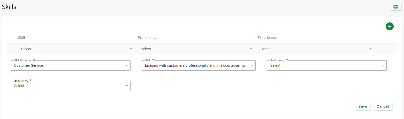Click the green plus add skill button
Viewport: 404px width, 119px height.
[x=390, y=26]
